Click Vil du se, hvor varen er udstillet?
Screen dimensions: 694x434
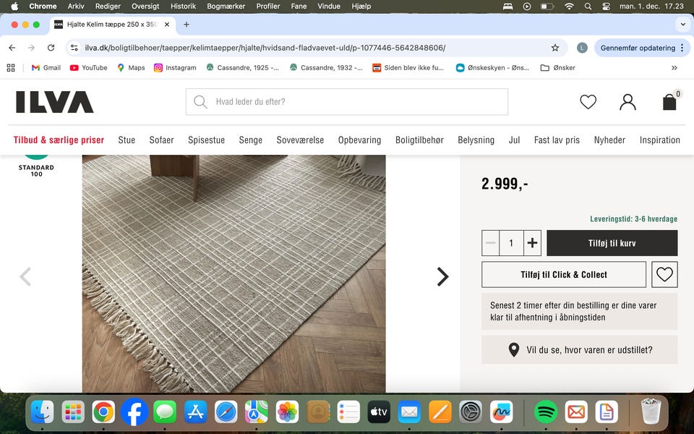click(580, 350)
